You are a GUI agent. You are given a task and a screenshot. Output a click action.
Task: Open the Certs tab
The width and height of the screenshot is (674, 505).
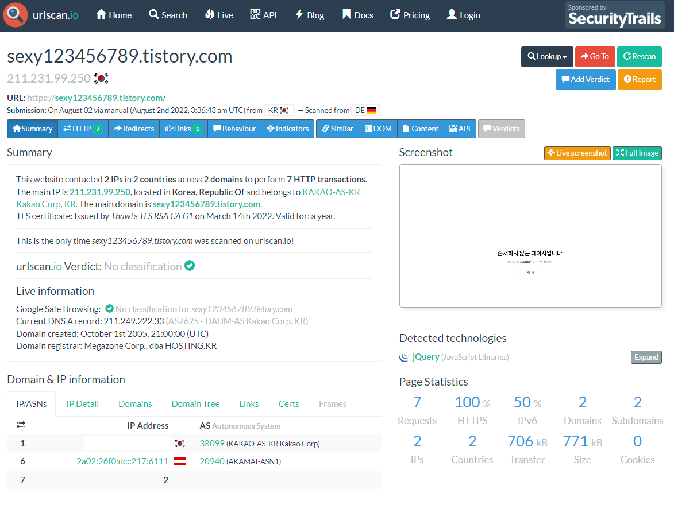pos(288,403)
